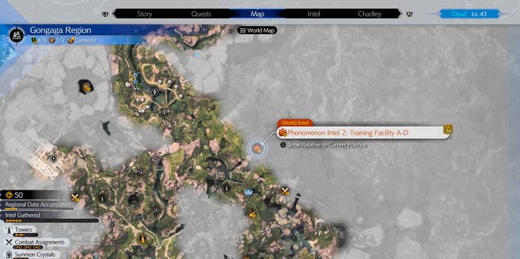The image size is (520, 259).
Task: Click the quest shield icon beside 4/5
Action: tap(33, 41)
